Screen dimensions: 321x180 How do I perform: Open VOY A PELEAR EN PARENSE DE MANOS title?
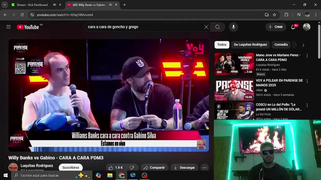(x=279, y=83)
